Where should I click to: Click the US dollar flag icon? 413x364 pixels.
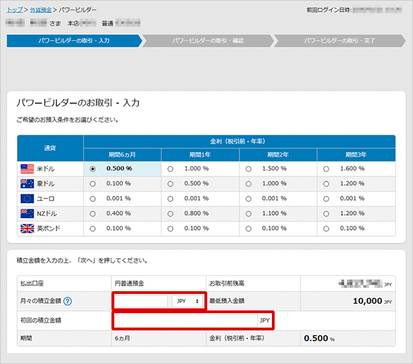pos(28,168)
